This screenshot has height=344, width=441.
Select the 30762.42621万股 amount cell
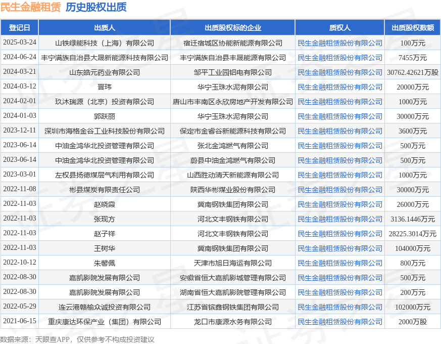point(413,72)
